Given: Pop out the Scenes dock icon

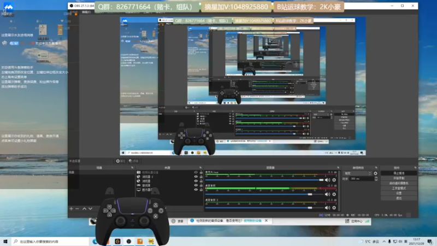Looking at the screenshot, I should [132, 168].
